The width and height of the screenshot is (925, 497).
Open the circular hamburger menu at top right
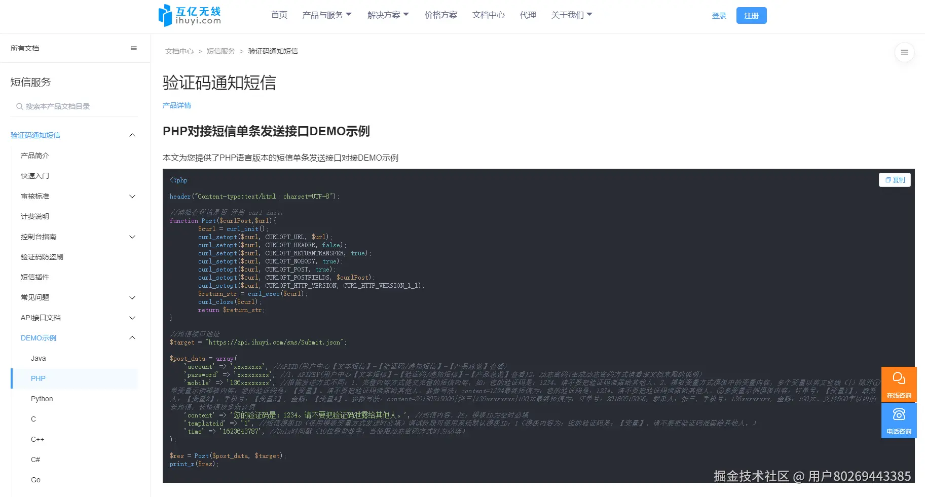click(x=905, y=52)
